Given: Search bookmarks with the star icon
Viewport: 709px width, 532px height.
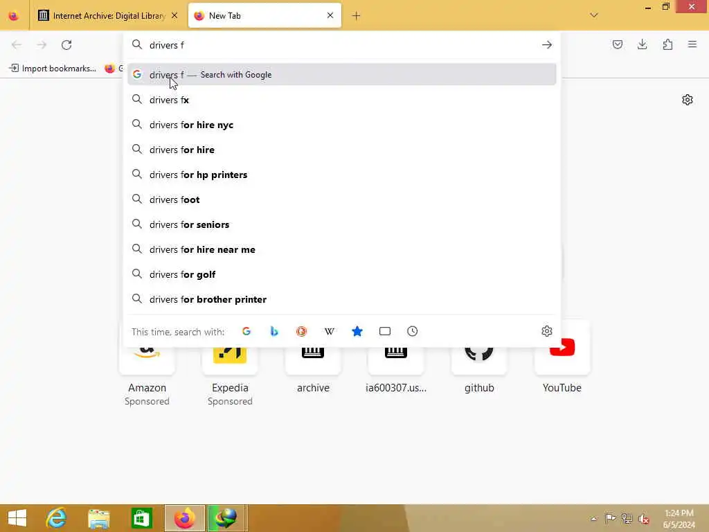Looking at the screenshot, I should (x=357, y=331).
